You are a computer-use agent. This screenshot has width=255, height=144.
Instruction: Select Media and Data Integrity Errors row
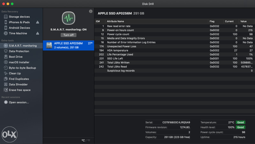point(174,38)
